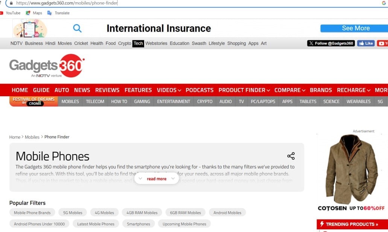Select the Telecom category tab
The image size is (388, 232).
[x=95, y=102]
